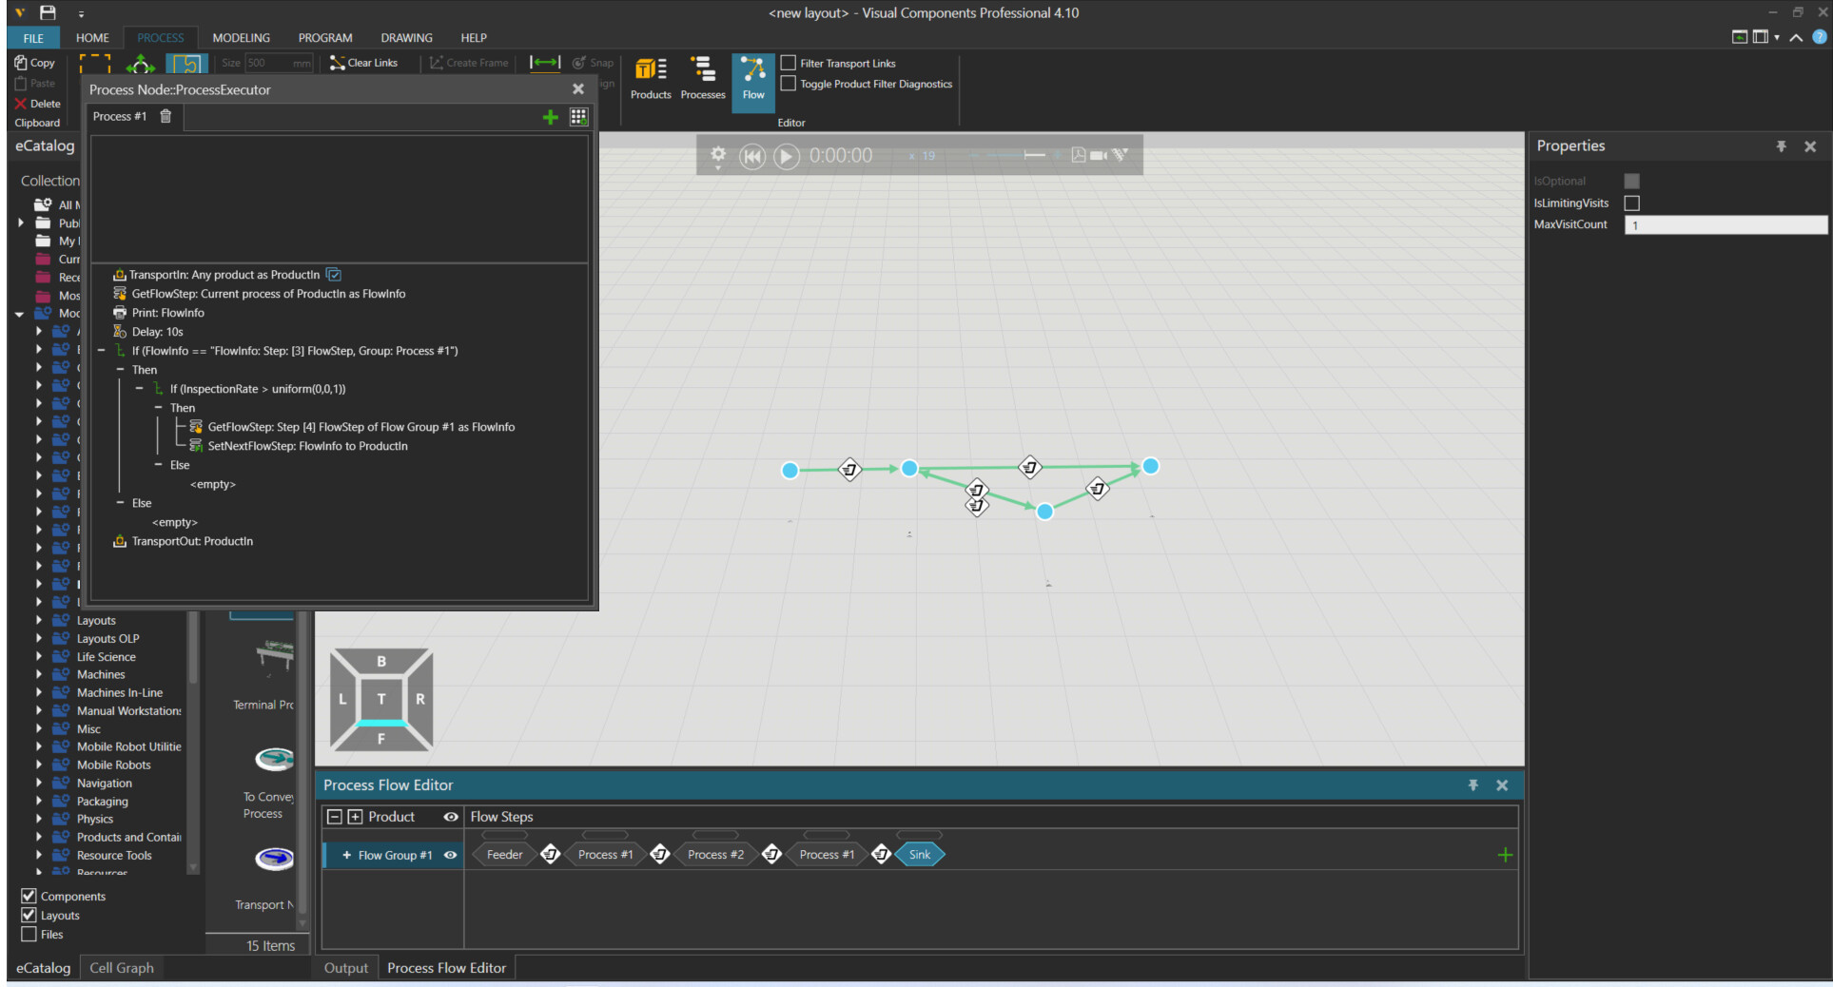Add a new routine with green plus

550,117
